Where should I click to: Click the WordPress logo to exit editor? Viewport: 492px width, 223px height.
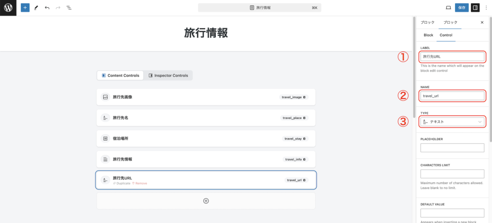8,8
